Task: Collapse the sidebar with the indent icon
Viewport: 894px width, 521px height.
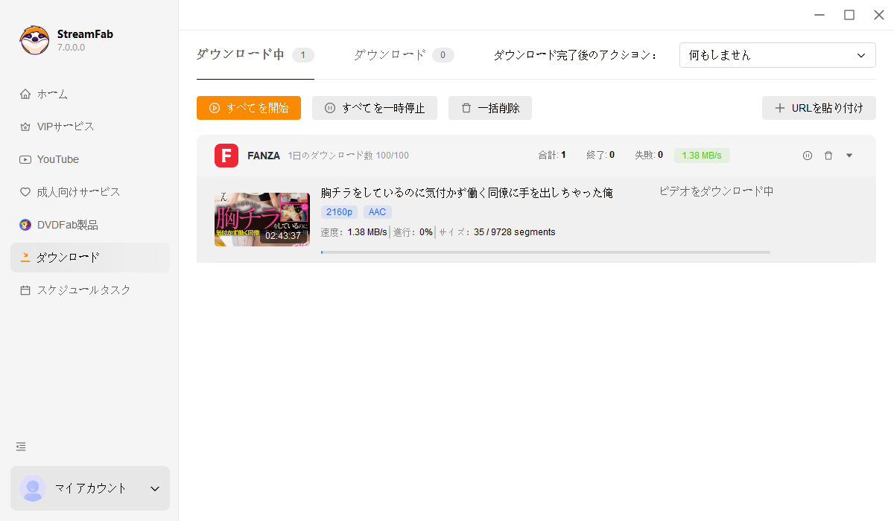Action: coord(20,447)
